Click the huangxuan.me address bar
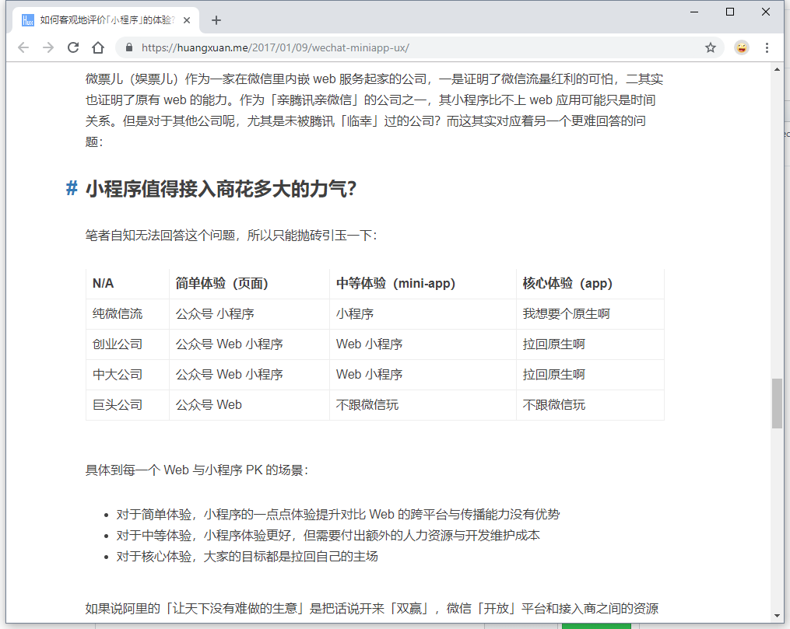This screenshot has height=629, width=790. (x=311, y=47)
